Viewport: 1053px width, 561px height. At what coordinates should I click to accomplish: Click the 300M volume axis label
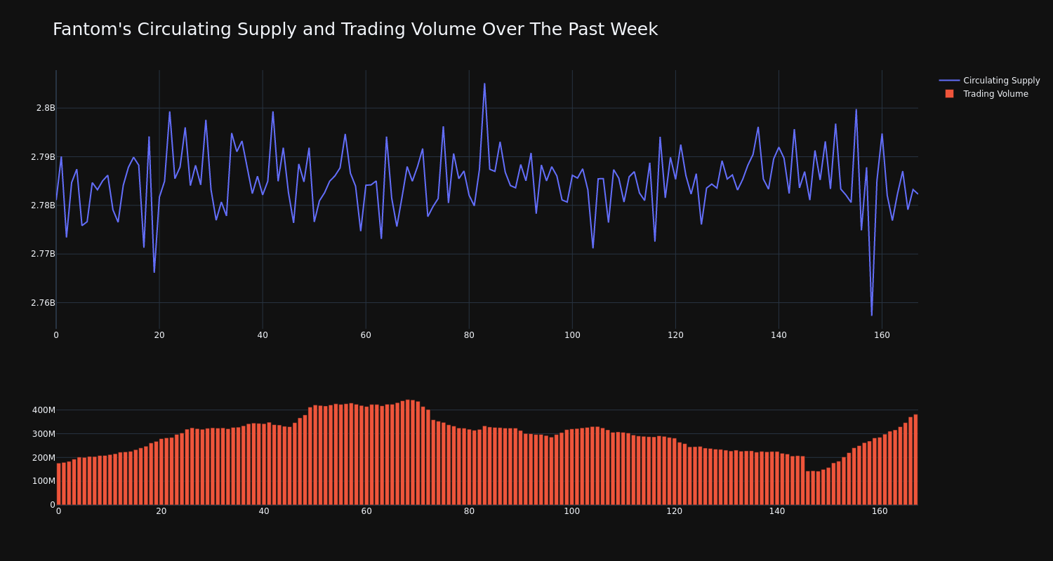(44, 434)
